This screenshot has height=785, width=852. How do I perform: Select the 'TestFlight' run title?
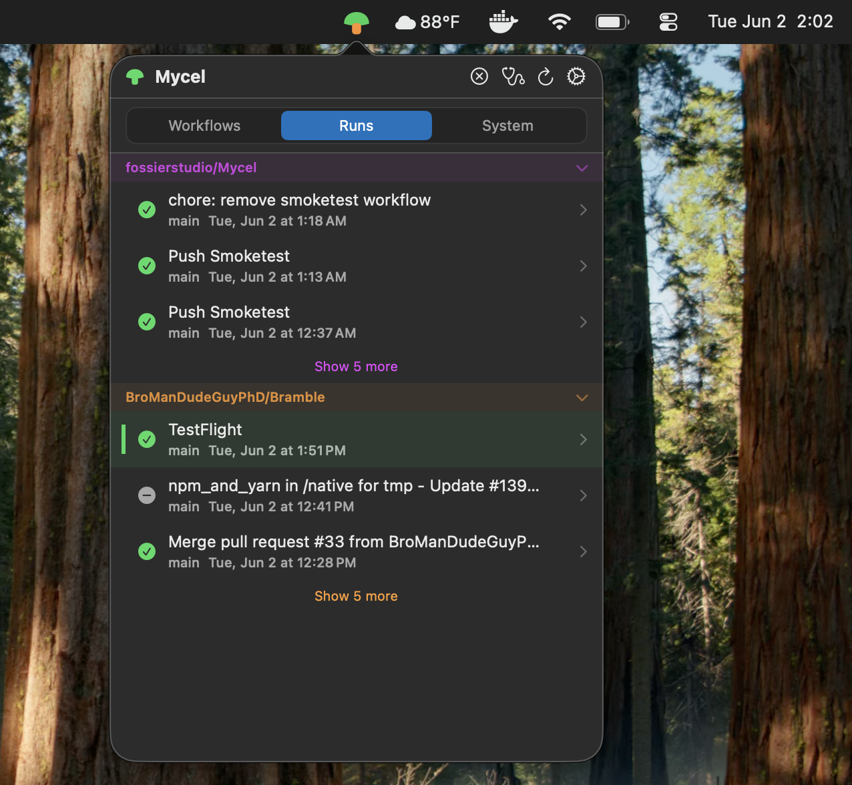(205, 430)
